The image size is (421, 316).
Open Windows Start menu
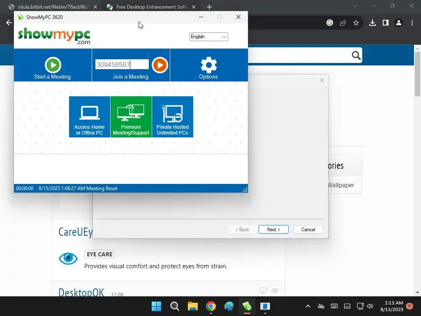coord(156,306)
